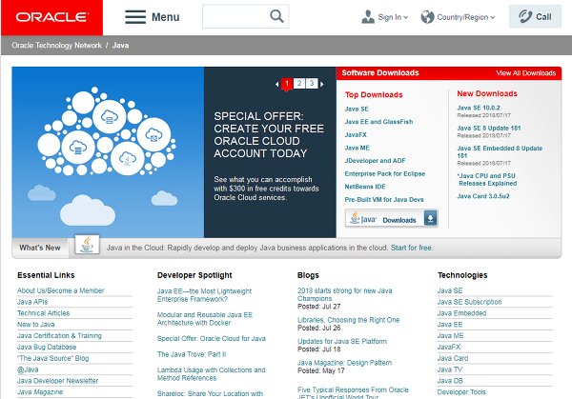572x399 pixels.
Task: Open JavaFX in Top Downloads
Action: pyautogui.click(x=356, y=135)
